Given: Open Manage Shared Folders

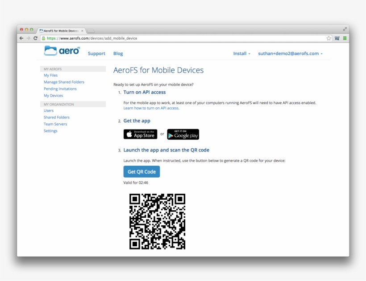Looking at the screenshot, I should [x=64, y=82].
